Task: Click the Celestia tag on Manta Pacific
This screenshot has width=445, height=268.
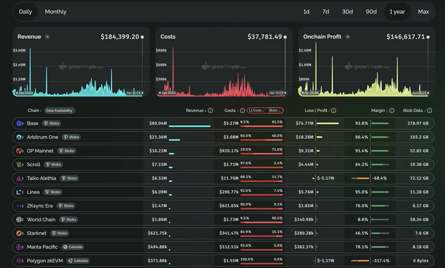Action: point(73,247)
